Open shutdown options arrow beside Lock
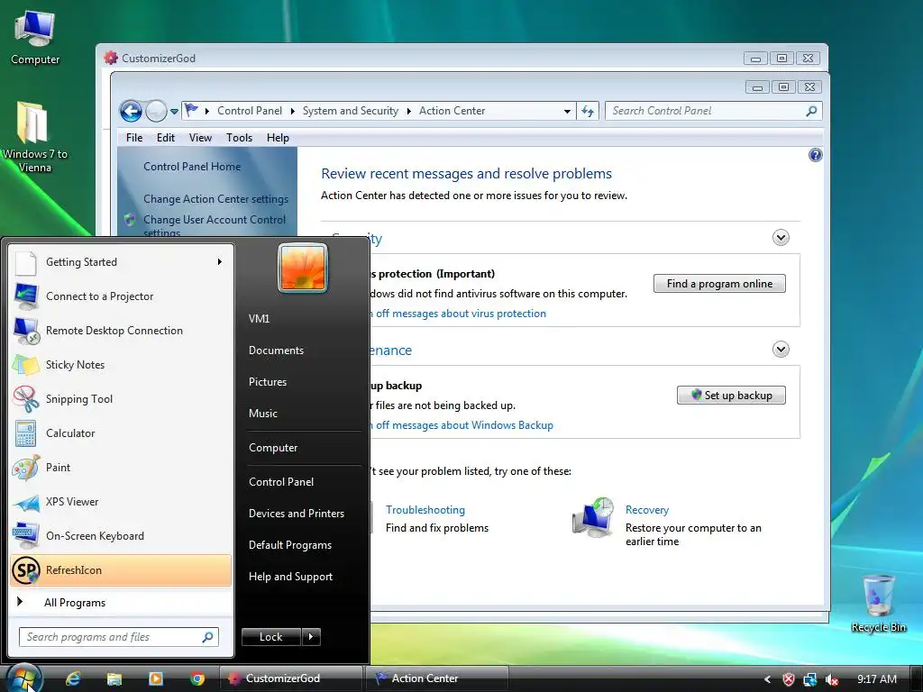923x692 pixels. [311, 637]
